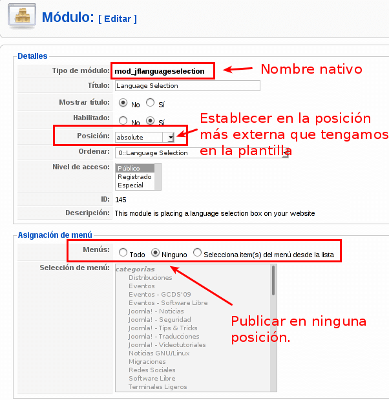
Task: Select 'Joomla! - Noticias' menu item
Action: (x=156, y=311)
